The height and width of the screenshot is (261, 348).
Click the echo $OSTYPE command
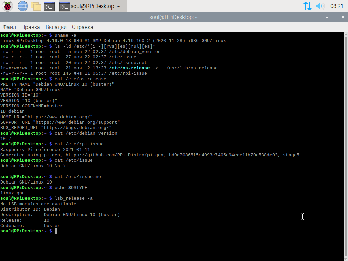pyautogui.click(x=71, y=188)
